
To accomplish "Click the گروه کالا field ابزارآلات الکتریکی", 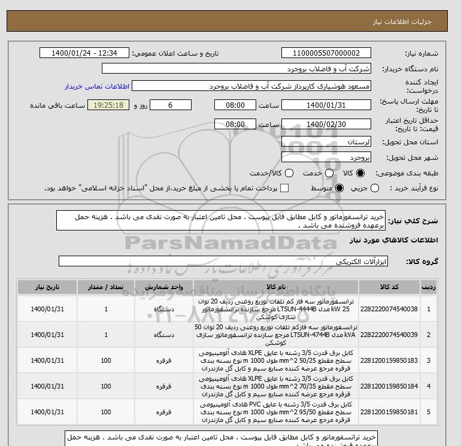I will pyautogui.click(x=223, y=261).
